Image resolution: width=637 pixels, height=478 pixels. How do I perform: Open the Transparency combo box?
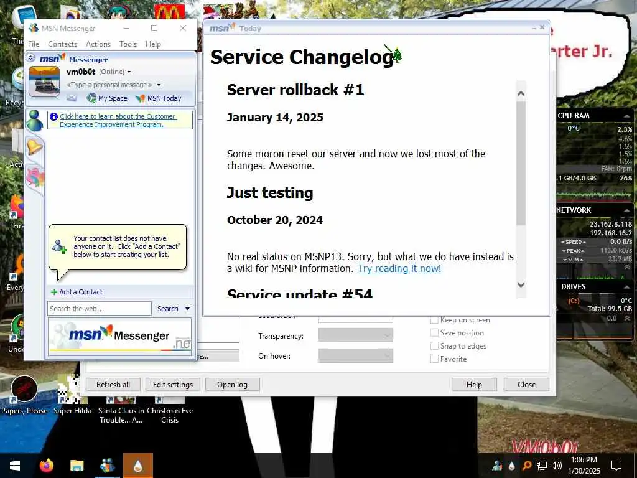[355, 335]
